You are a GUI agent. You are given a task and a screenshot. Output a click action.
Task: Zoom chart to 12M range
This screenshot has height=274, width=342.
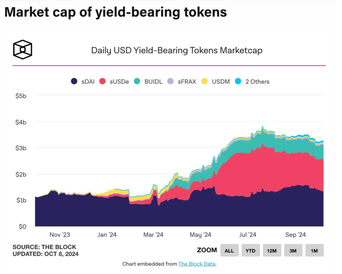point(272,250)
